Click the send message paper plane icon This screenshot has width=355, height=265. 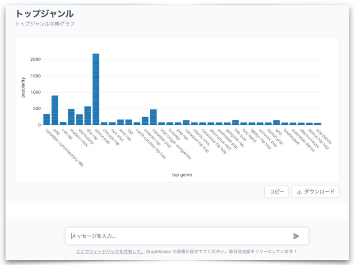click(296, 236)
